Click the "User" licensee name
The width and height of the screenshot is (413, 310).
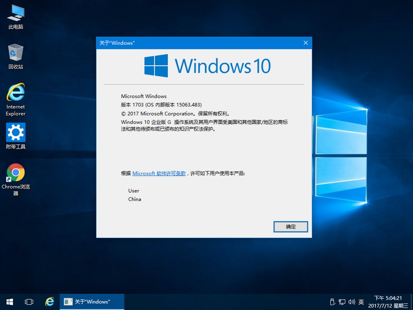pos(134,191)
